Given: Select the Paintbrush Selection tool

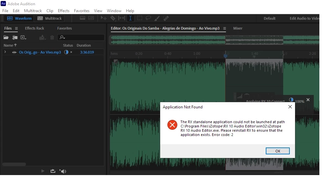Looking at the screenshot, I should [x=157, y=18].
